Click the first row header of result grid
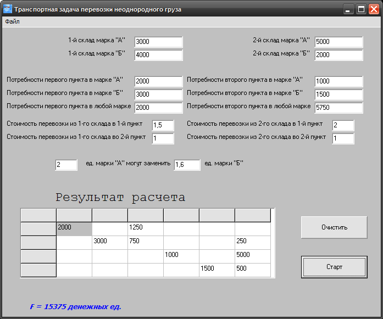This screenshot has width=383, height=319. [38, 229]
